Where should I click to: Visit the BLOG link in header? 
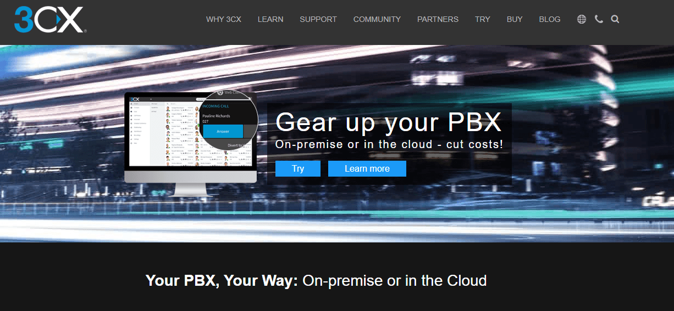coord(550,19)
